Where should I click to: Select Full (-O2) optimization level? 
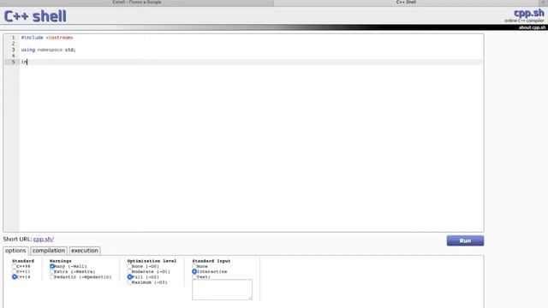click(129, 276)
